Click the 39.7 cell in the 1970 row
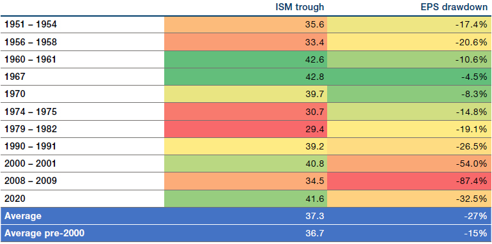 pos(246,94)
